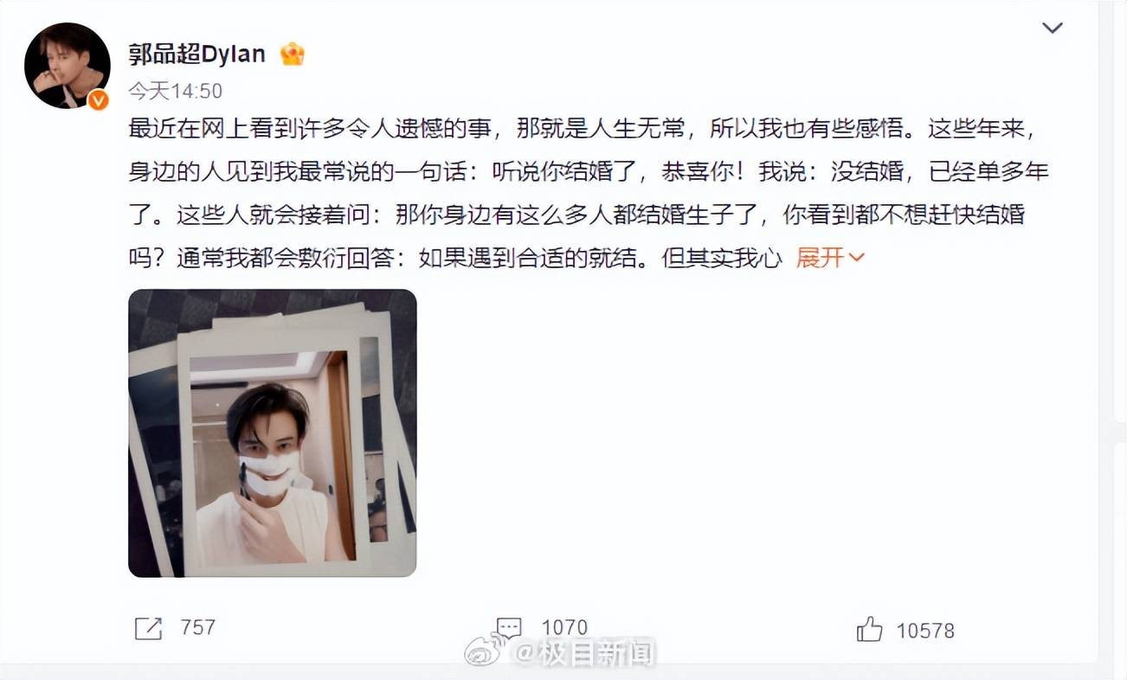Click the orange verified V badge

click(99, 99)
